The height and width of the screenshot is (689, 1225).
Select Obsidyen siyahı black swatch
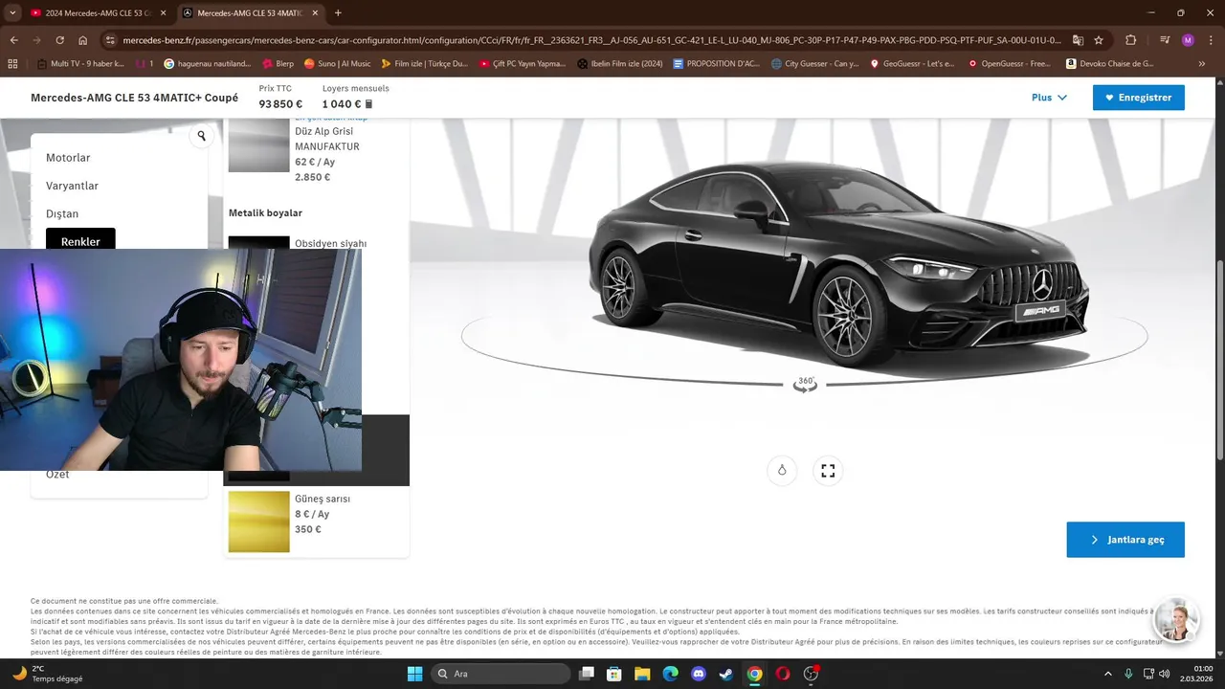point(258,243)
